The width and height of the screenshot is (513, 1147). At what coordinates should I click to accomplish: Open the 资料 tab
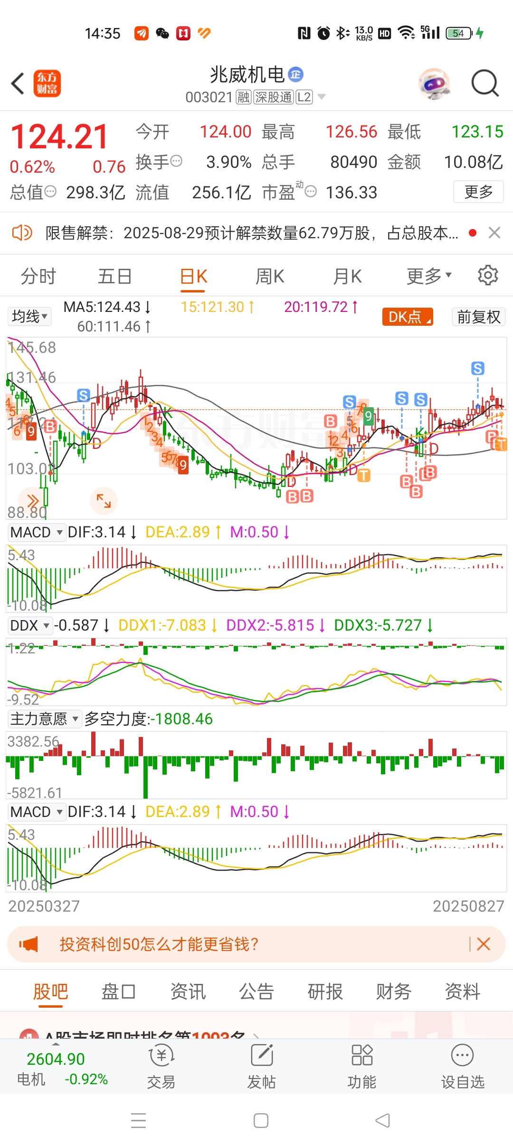pos(462,991)
